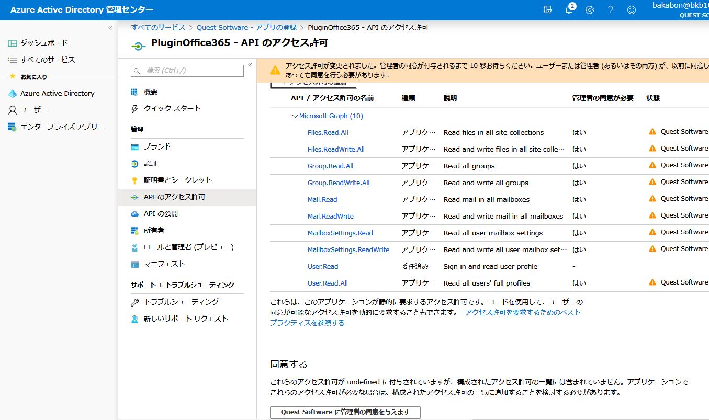The image size is (709, 420).
Task: Open the Files.ReadWrite.All permission link
Action: coord(336,150)
